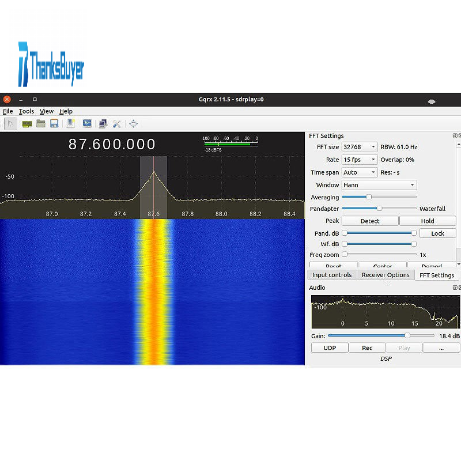Click the UDP button in Audio panel

tap(330, 347)
